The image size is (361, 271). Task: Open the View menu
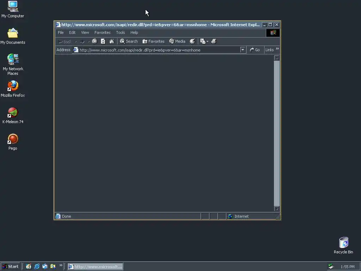point(85,32)
